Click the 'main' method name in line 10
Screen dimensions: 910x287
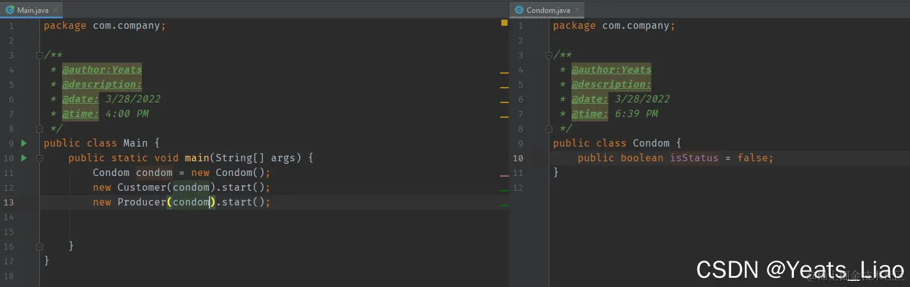point(197,158)
